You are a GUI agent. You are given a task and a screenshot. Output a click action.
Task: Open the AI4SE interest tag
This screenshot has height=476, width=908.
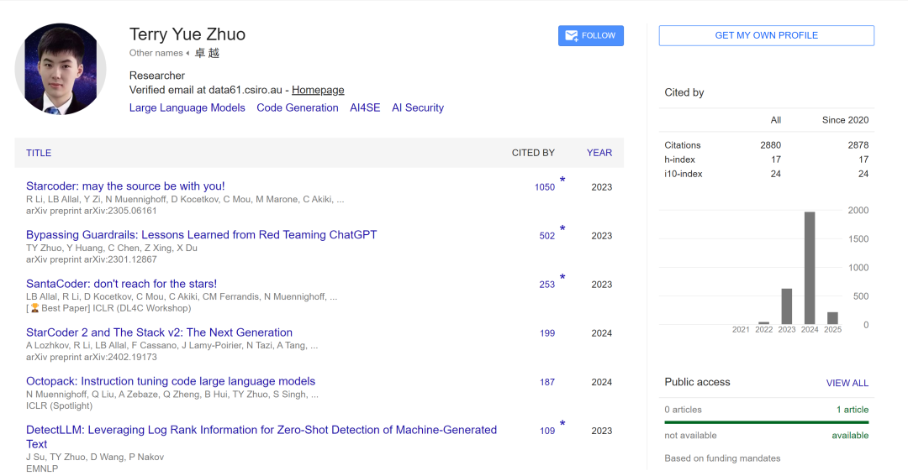(365, 107)
